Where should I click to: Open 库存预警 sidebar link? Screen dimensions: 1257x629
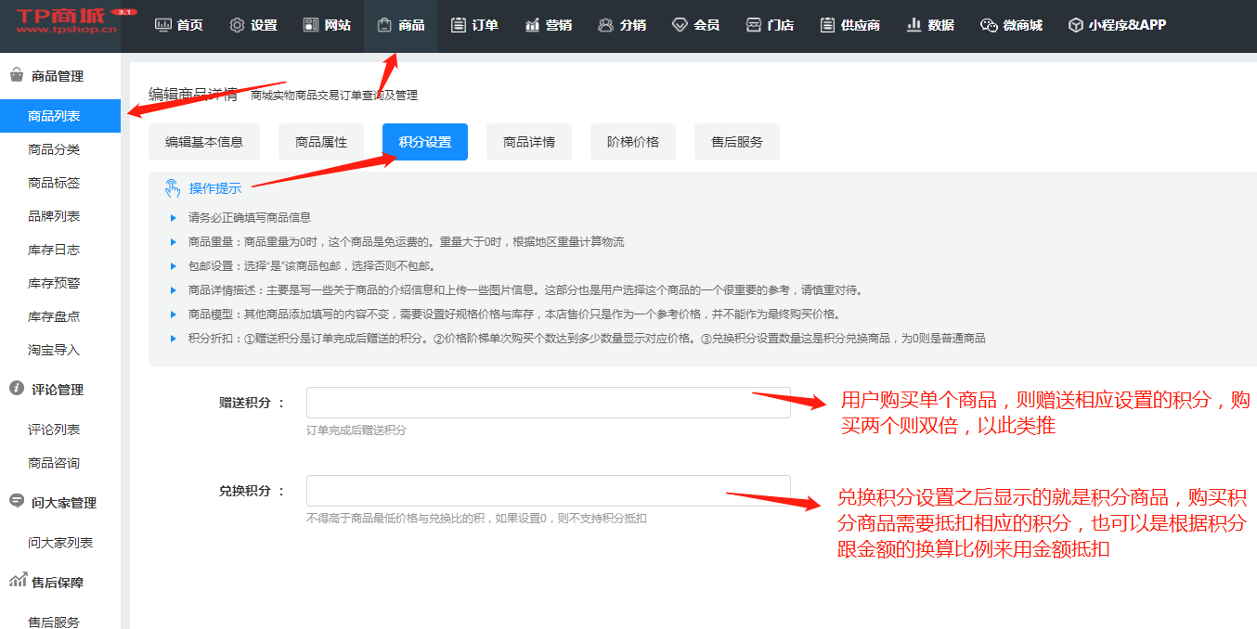[54, 283]
